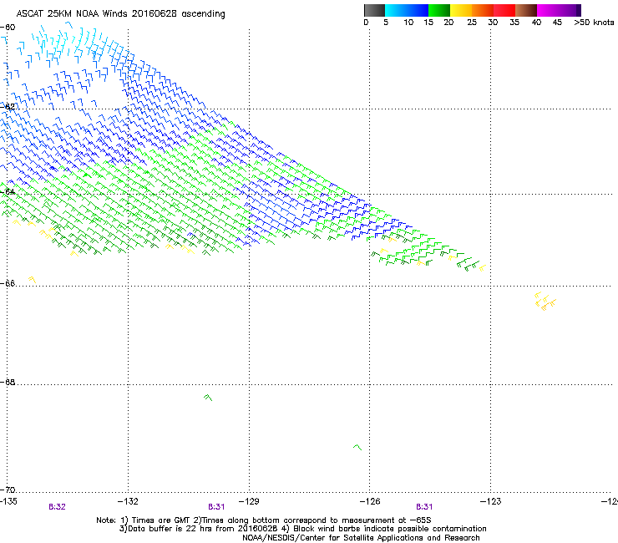The image size is (618, 543).
Task: Click the longitude label -135
Action: coord(8,501)
